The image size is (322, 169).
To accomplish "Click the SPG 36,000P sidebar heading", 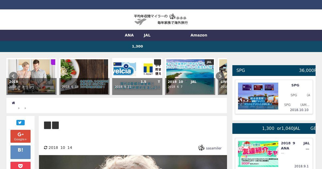I will coord(274,70).
